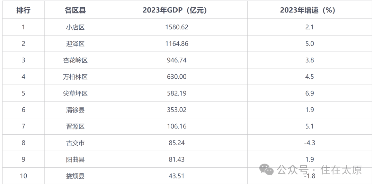Select the 杏花岭区 cell
Viewport: 374px width, 185px height.
click(x=75, y=60)
